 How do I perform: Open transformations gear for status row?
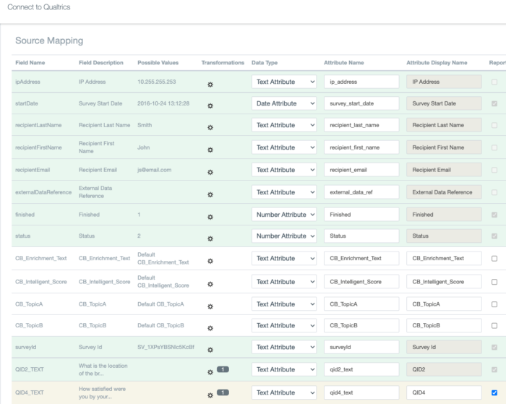click(210, 238)
